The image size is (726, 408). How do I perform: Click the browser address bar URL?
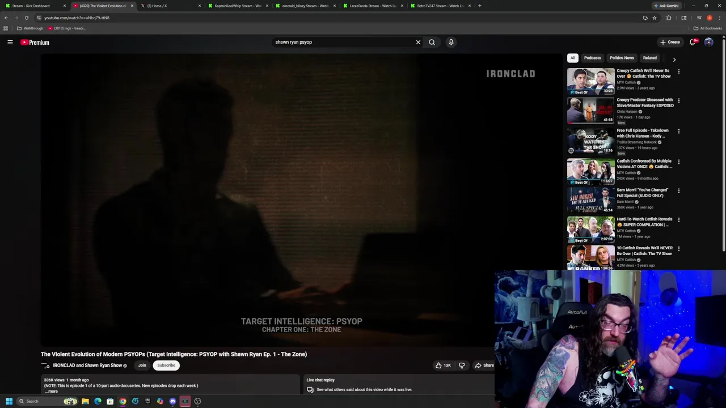77,18
